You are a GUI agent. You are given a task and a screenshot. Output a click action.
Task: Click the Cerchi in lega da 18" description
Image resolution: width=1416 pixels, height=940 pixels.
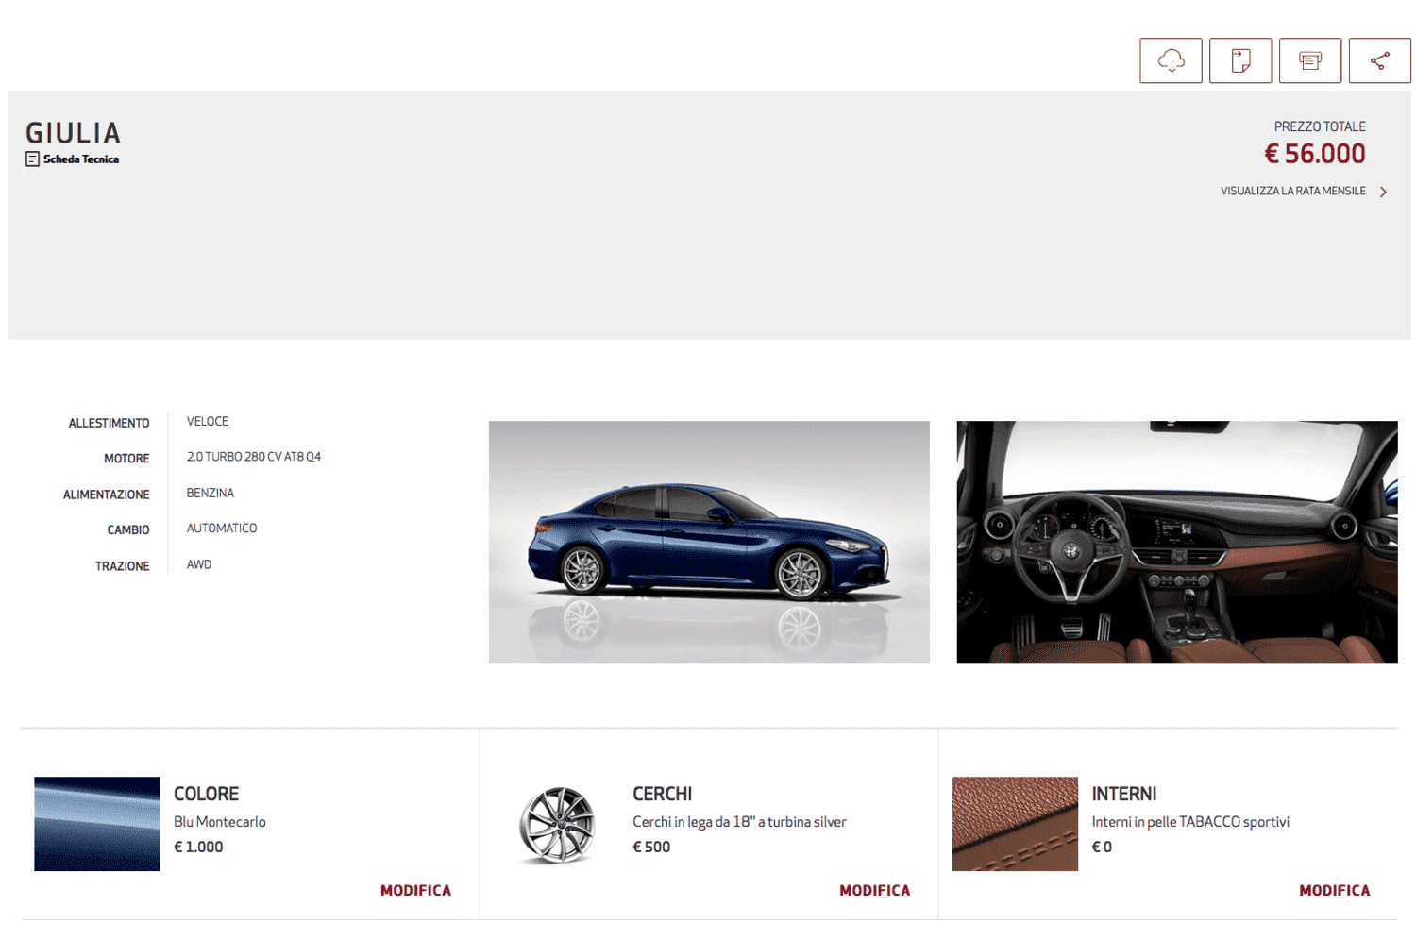(740, 822)
